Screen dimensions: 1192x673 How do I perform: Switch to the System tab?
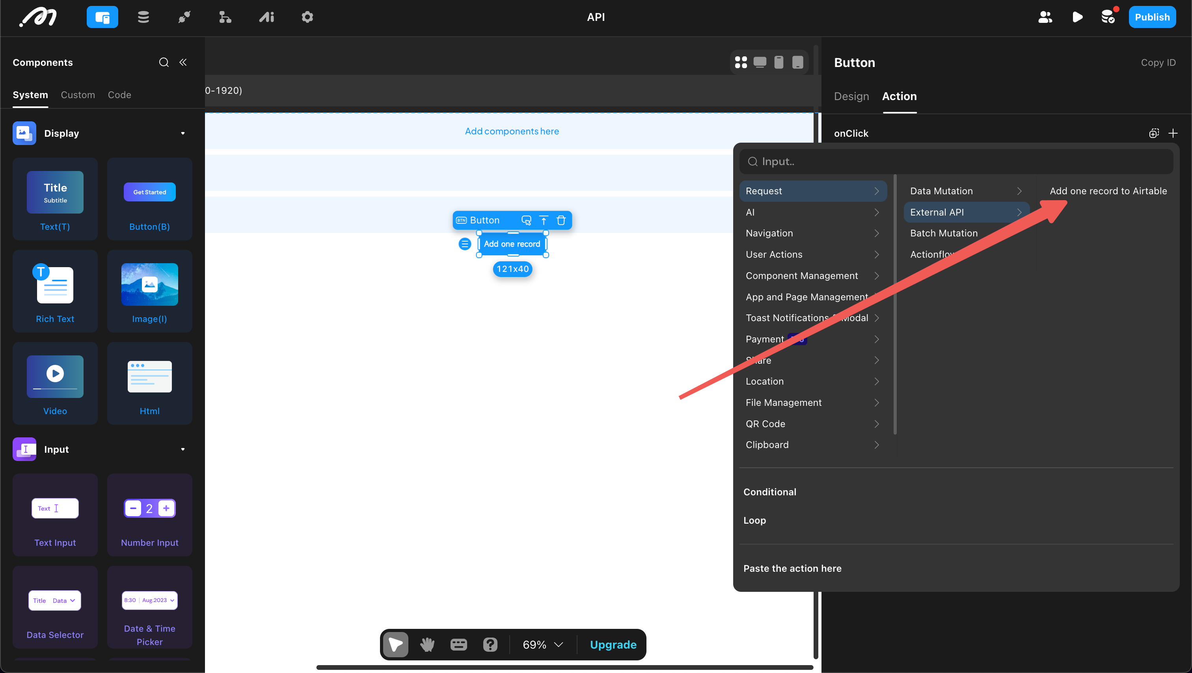point(30,95)
